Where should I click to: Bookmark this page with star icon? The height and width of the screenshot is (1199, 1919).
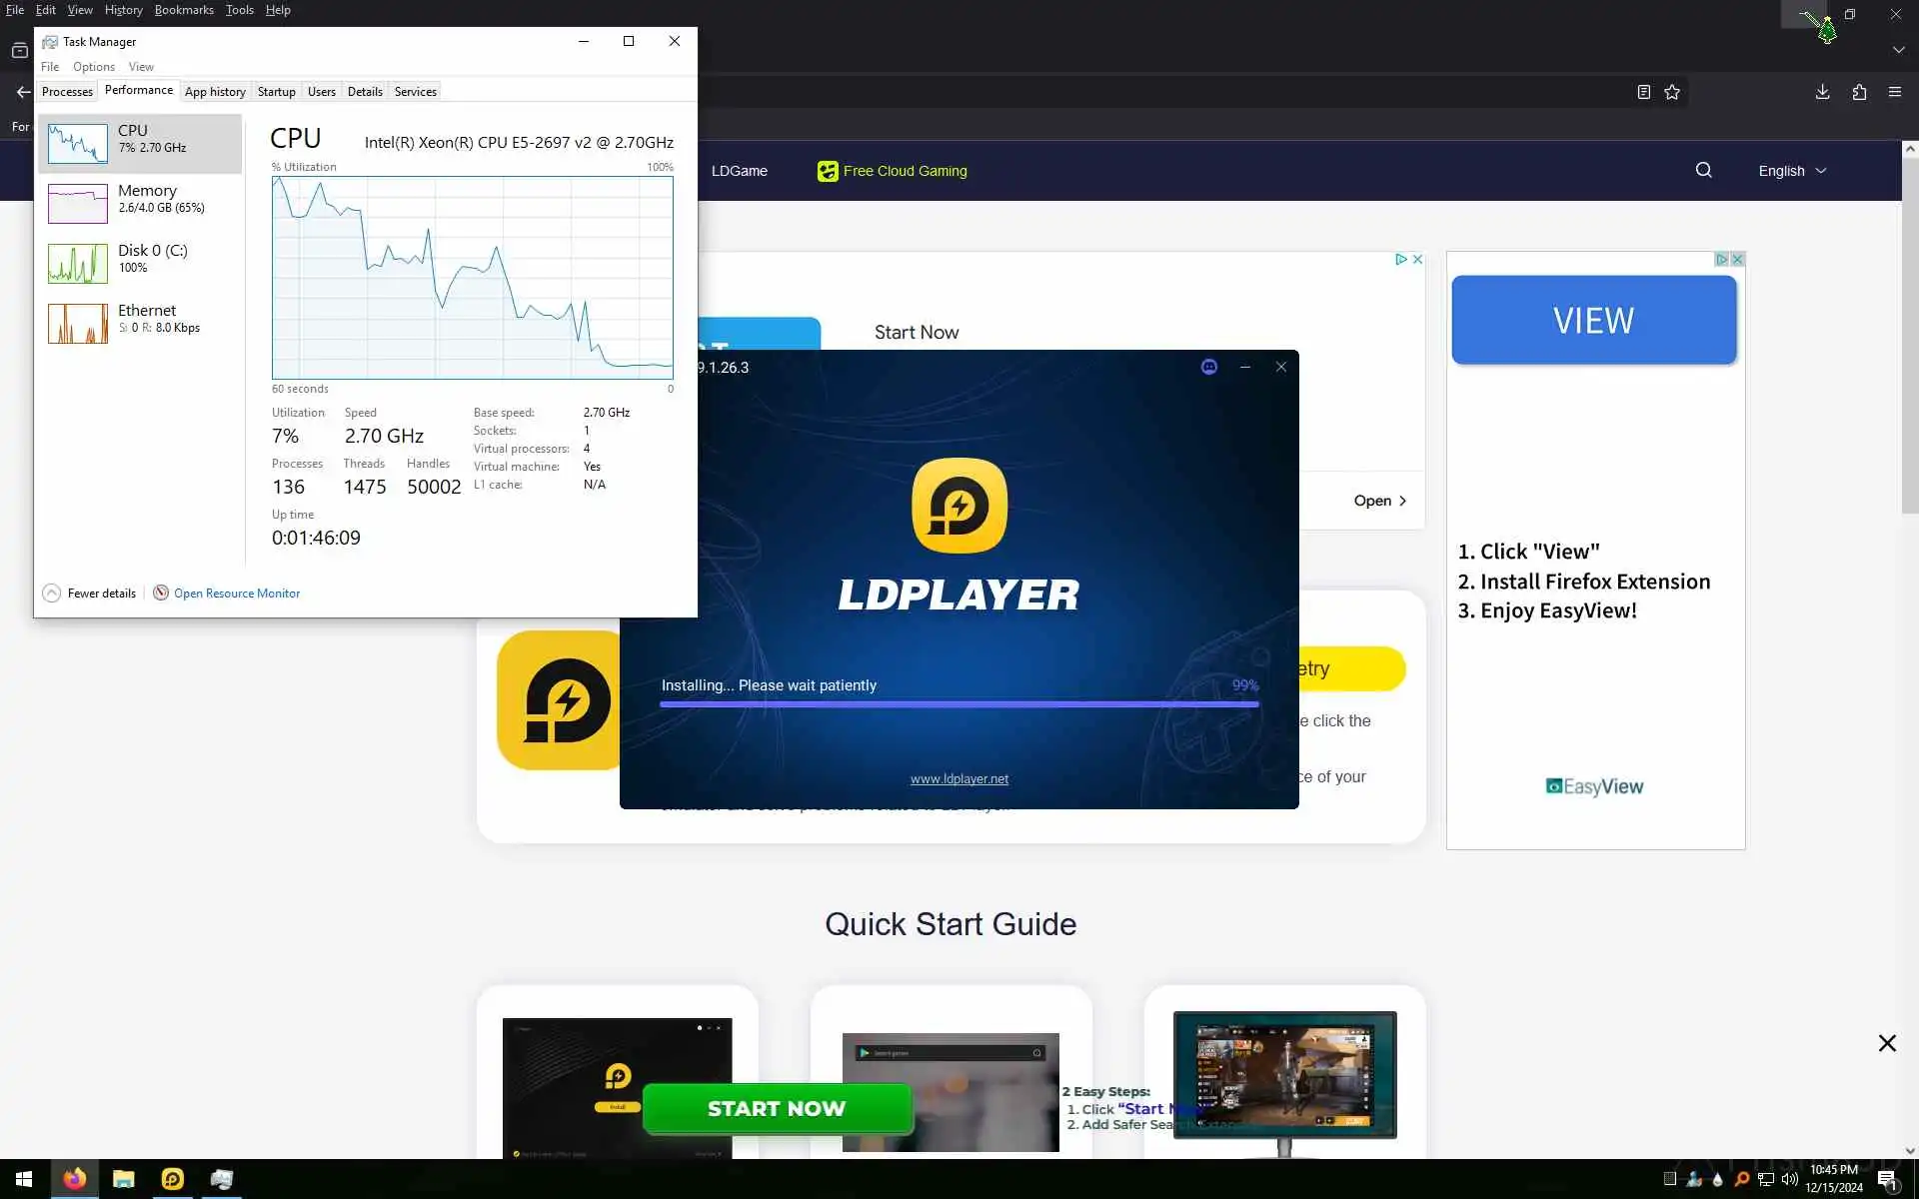tap(1672, 92)
